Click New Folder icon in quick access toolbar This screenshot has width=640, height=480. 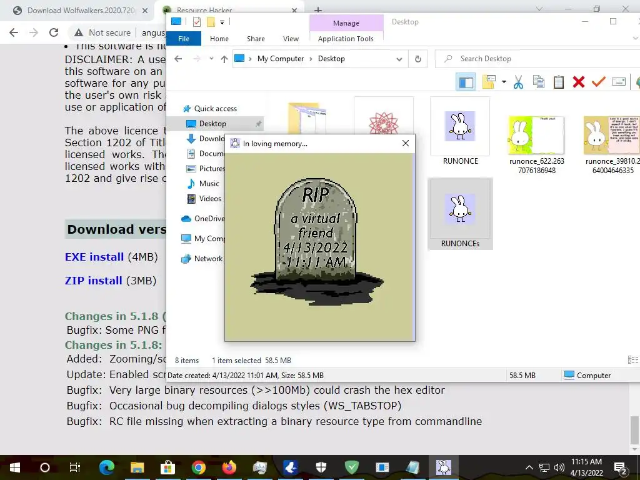click(x=211, y=22)
